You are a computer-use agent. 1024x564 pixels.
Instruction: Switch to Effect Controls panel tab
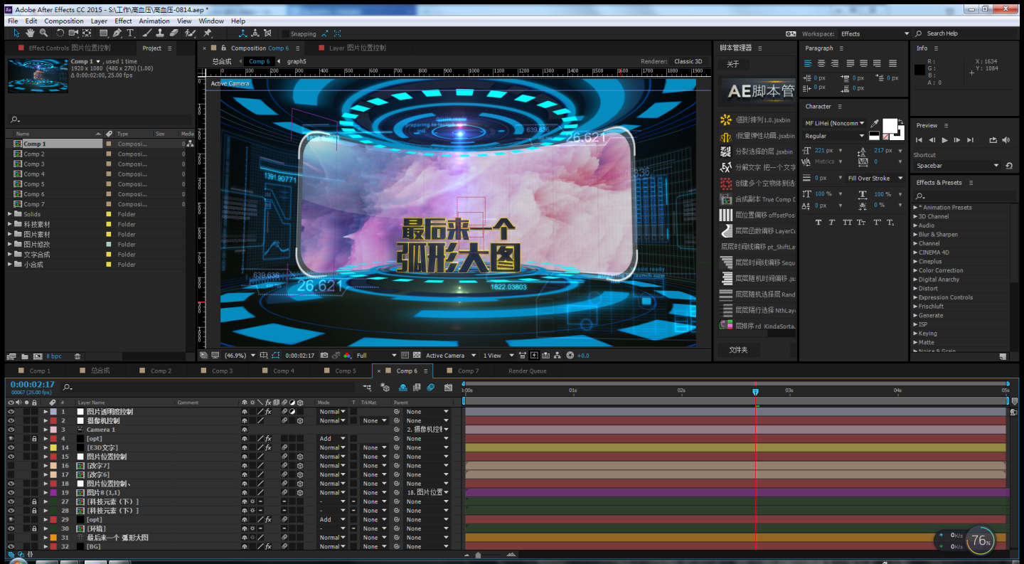pos(69,48)
